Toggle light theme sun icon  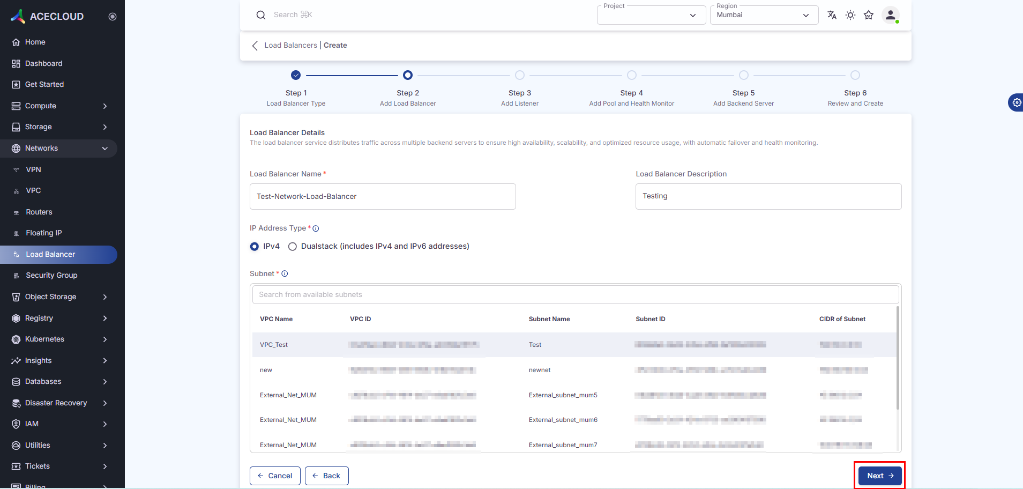tap(850, 15)
